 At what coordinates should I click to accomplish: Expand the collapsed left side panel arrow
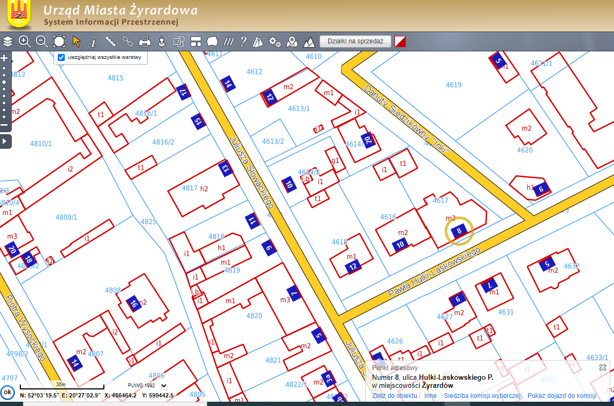[5, 141]
